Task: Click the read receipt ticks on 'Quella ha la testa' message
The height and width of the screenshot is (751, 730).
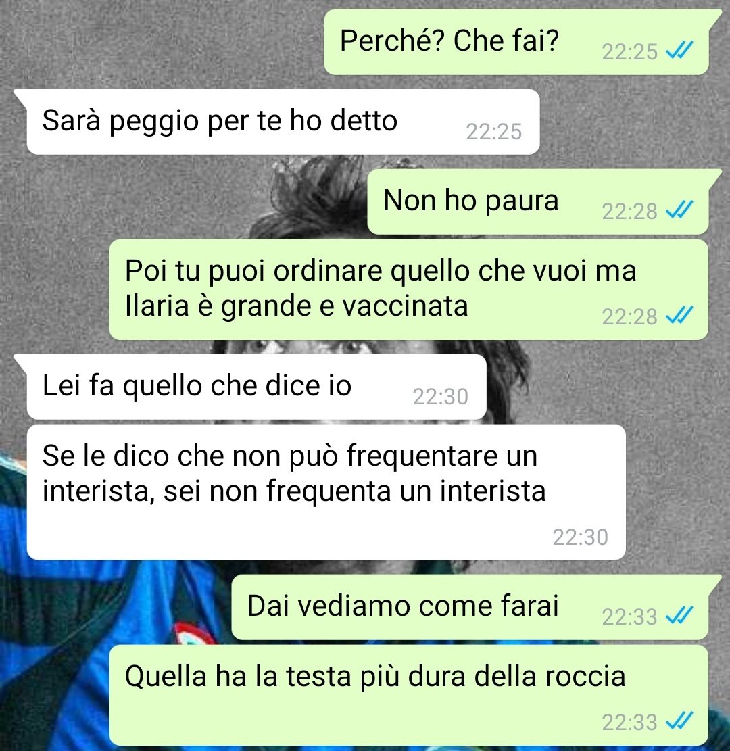Action: point(679,721)
